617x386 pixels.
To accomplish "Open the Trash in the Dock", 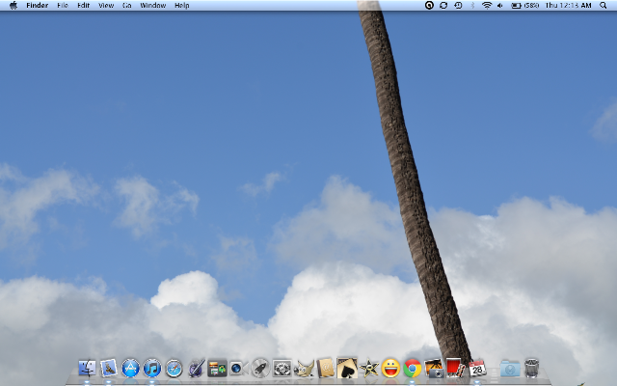I will coord(531,369).
